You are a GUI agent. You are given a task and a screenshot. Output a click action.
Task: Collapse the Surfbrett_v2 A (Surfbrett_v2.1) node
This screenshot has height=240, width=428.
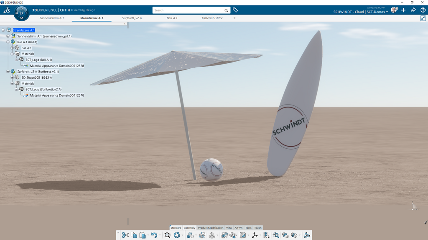[8, 72]
